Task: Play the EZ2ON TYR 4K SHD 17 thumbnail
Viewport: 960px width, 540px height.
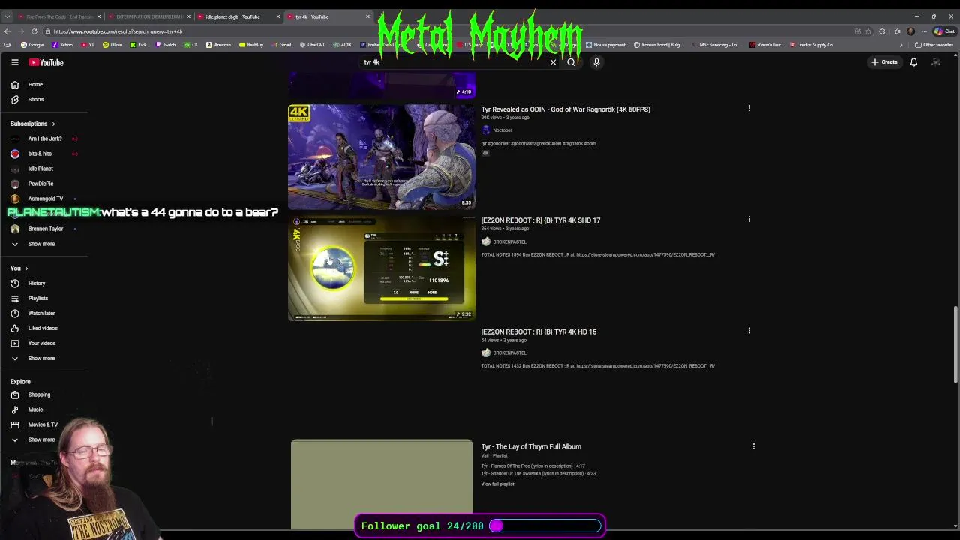Action: coord(382,268)
